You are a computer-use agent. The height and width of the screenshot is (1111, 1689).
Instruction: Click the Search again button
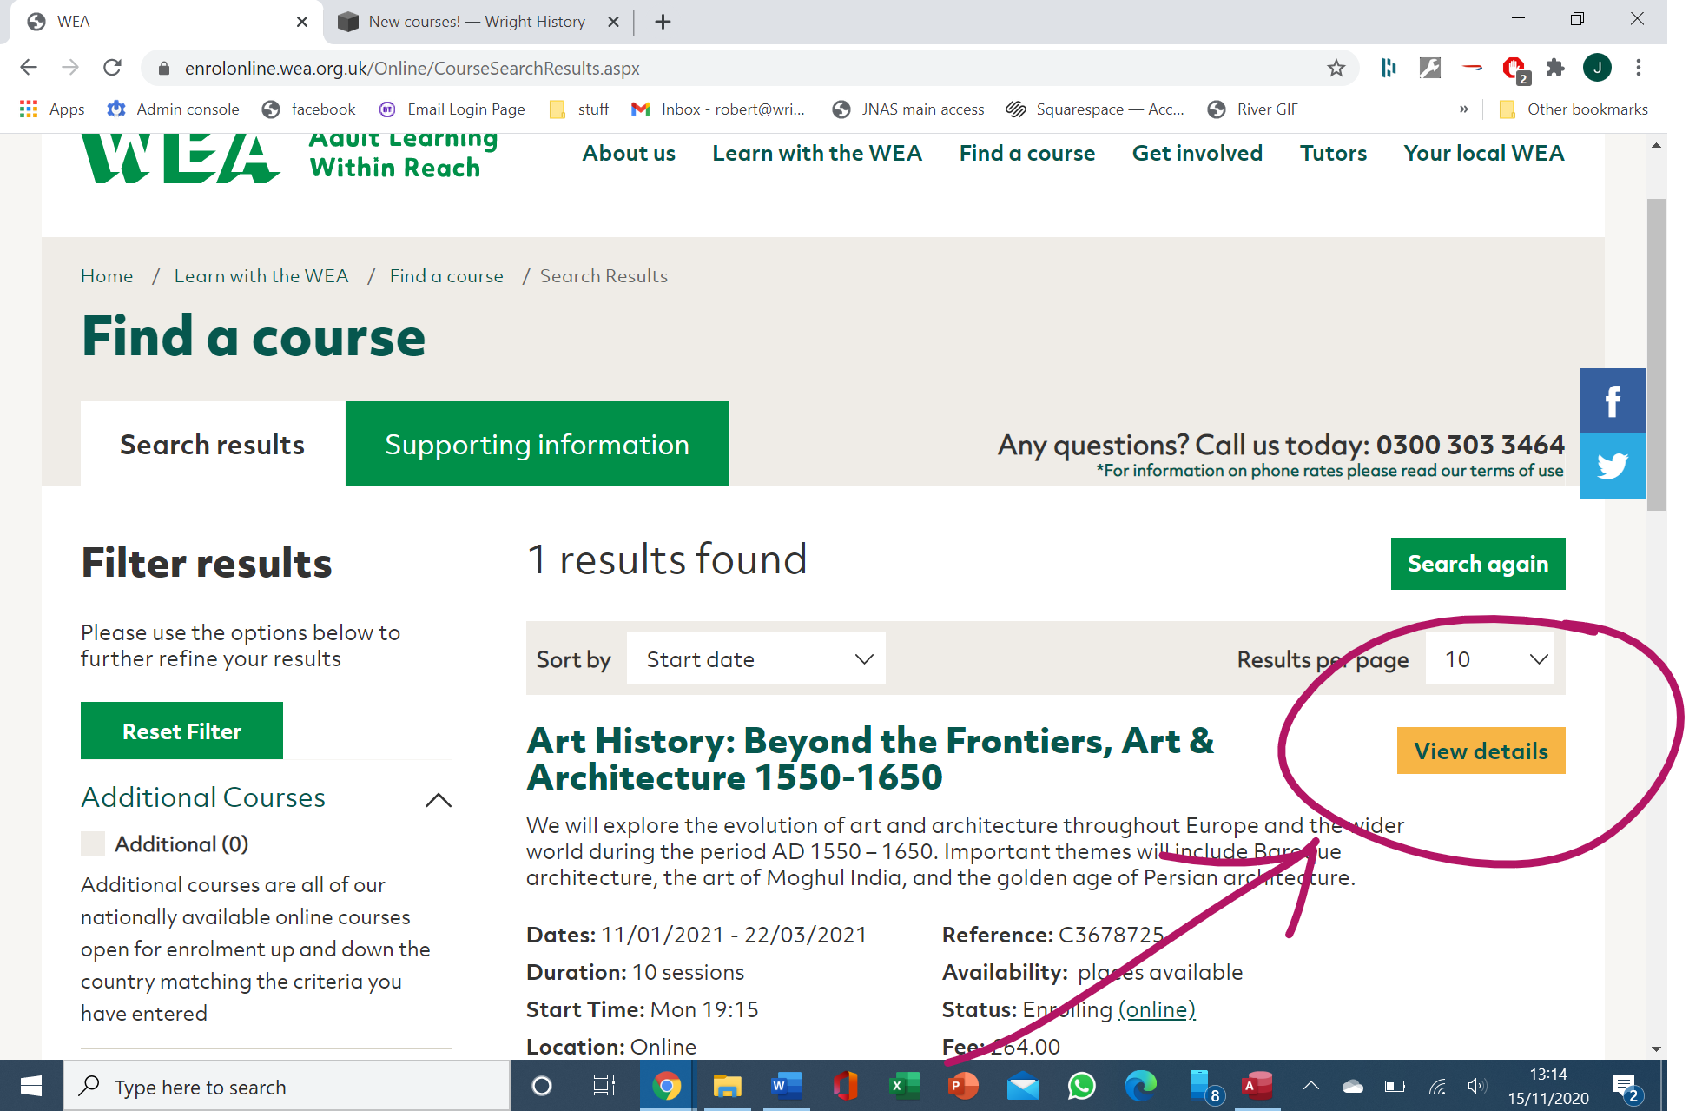click(1478, 564)
